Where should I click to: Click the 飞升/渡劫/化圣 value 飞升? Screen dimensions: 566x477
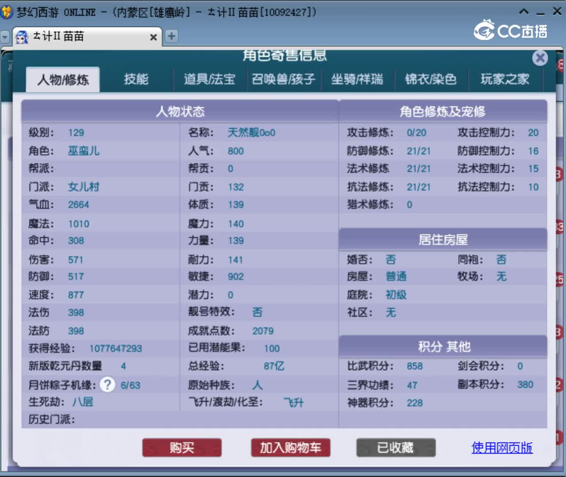pyautogui.click(x=294, y=403)
